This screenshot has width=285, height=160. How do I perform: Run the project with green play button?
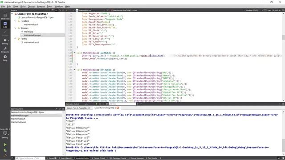[5, 144]
